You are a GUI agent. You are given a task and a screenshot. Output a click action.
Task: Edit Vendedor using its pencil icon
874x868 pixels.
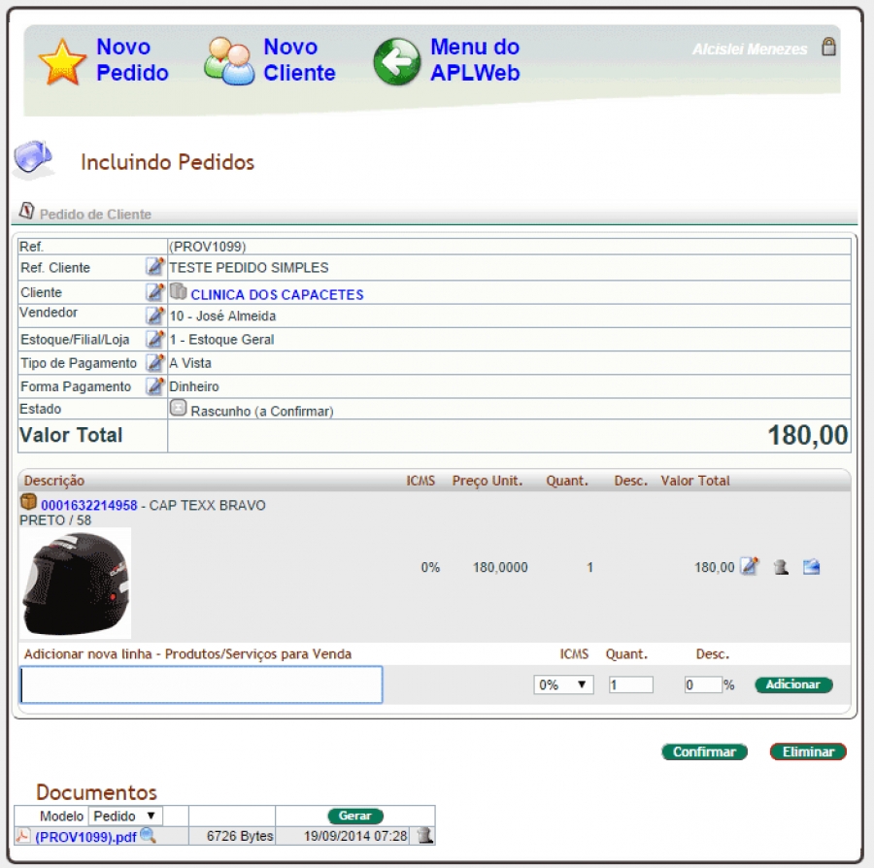point(154,315)
